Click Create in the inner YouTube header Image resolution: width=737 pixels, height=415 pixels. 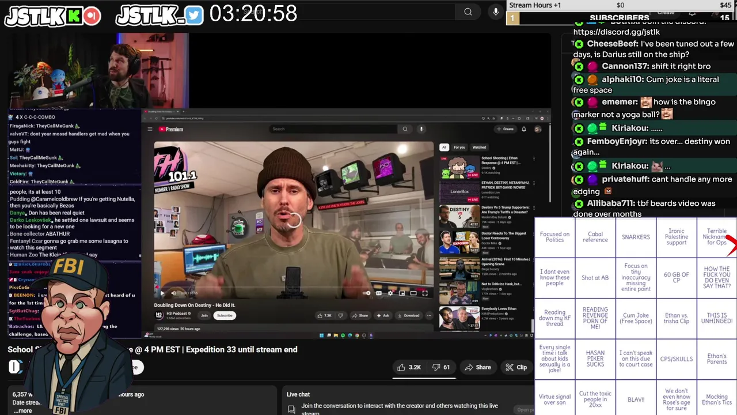pos(506,129)
